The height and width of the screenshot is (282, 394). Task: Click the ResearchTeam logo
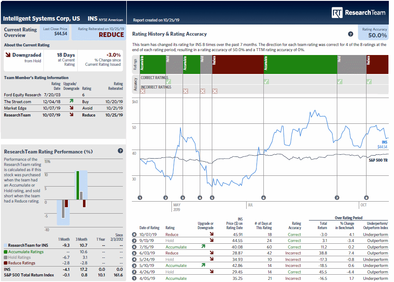(x=358, y=12)
